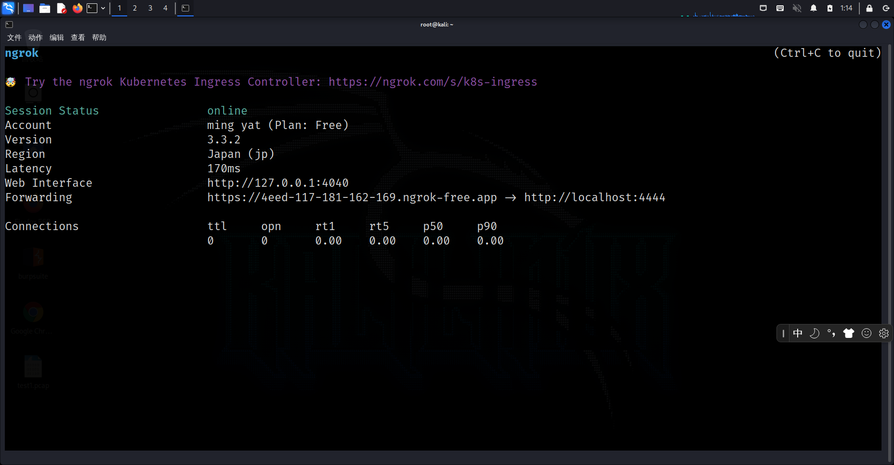Click the 'Forwarding' label
This screenshot has width=894, height=465.
click(39, 197)
